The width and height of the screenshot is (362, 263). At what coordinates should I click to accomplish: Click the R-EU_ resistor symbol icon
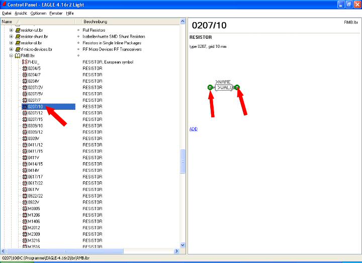(25, 62)
